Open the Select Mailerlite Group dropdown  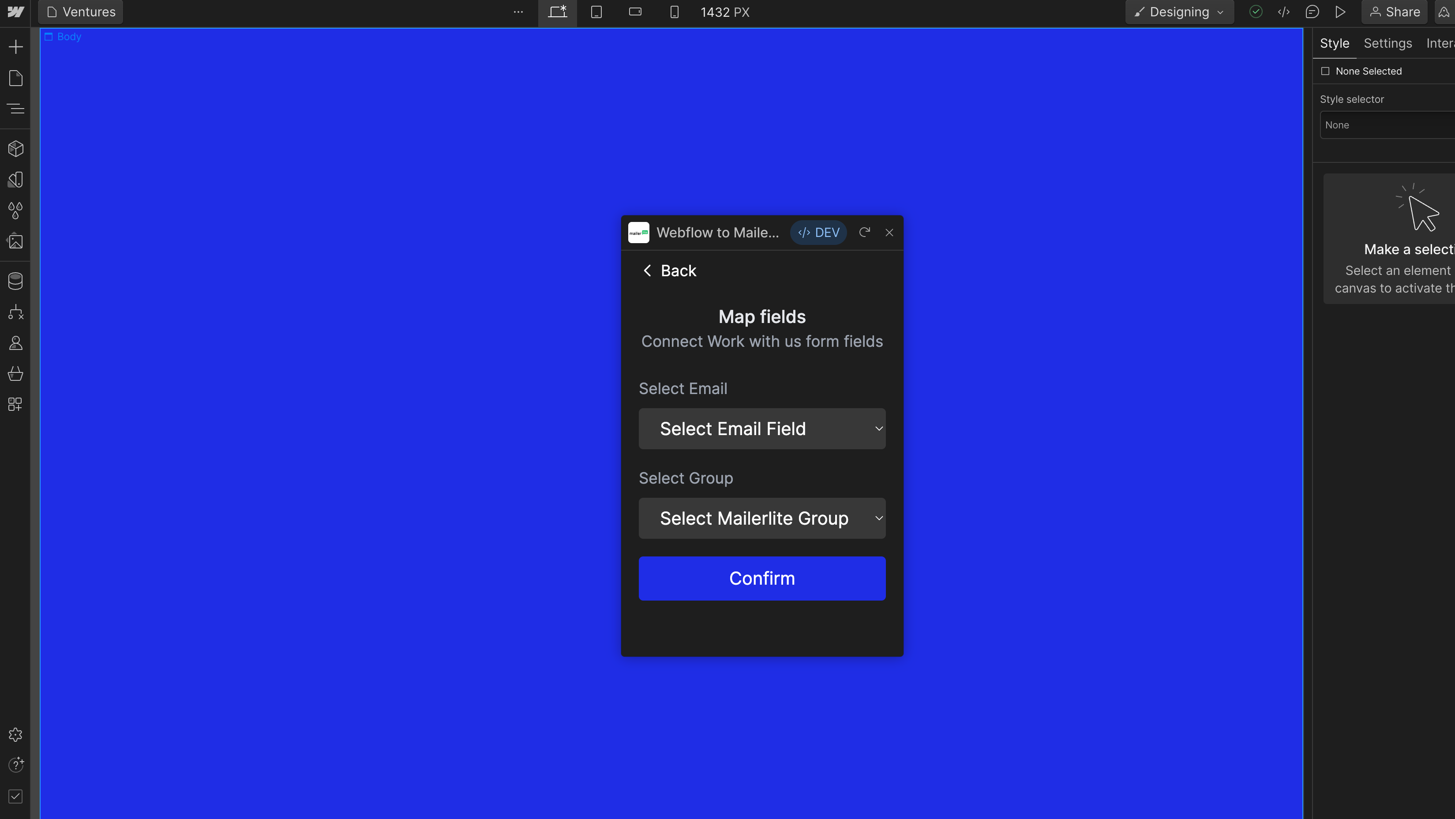(x=762, y=518)
